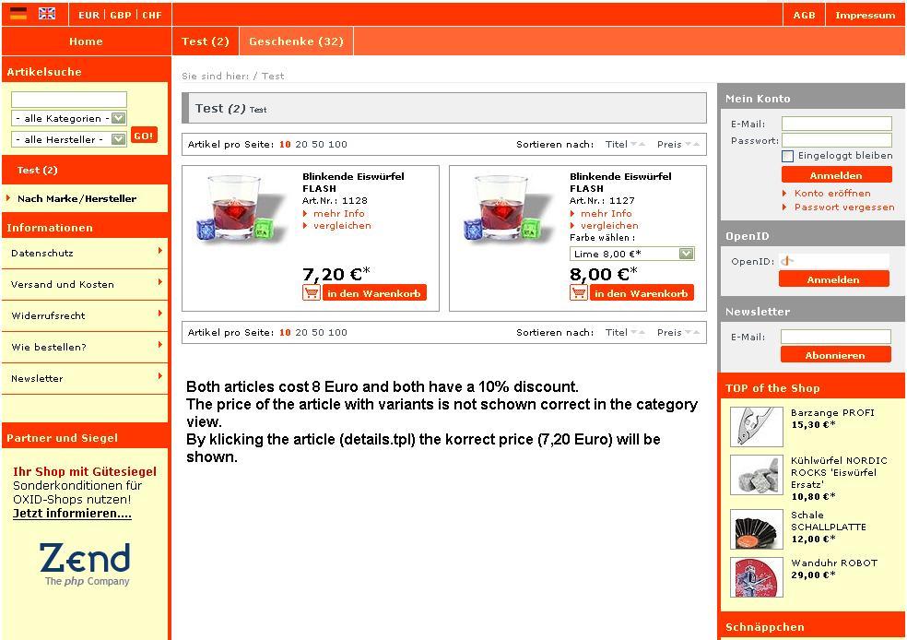Click the Abonnieren newsletter button
907x640 pixels.
click(x=835, y=355)
